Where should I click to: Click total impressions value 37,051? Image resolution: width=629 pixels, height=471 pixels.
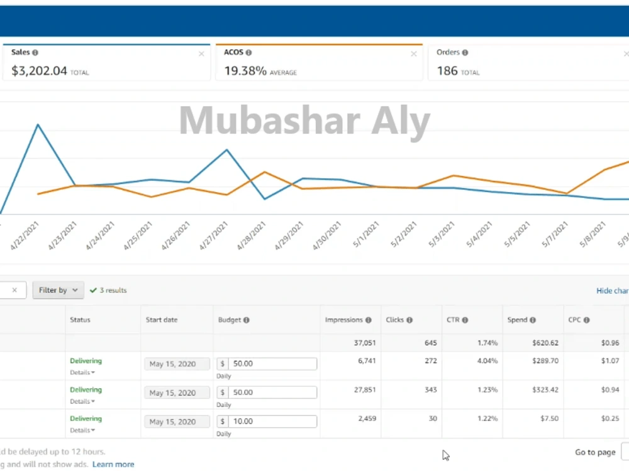click(x=365, y=343)
